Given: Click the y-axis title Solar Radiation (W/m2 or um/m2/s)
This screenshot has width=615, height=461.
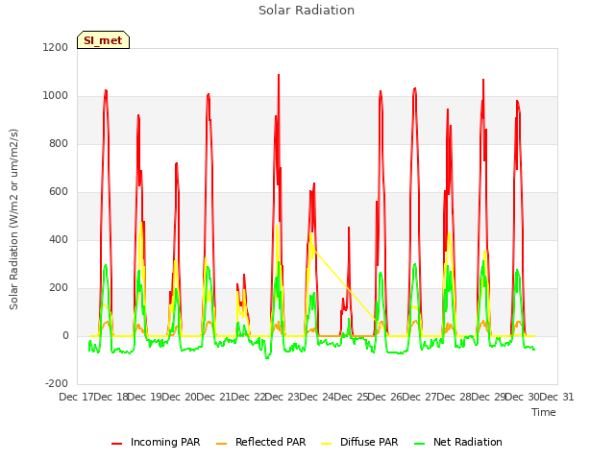Looking at the screenshot, I should point(13,219).
